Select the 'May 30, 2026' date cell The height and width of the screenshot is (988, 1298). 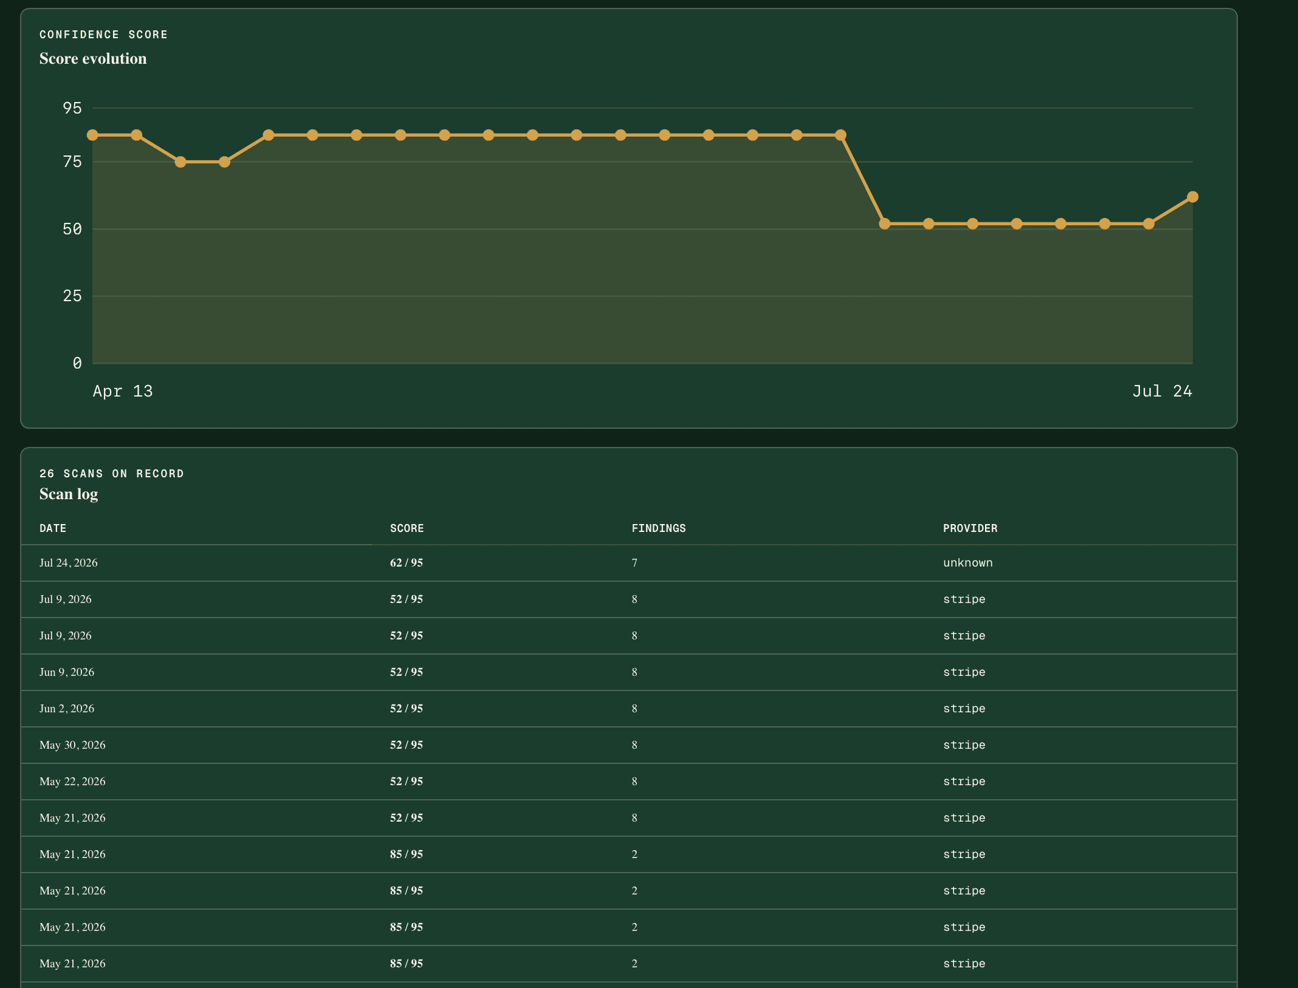[72, 745]
